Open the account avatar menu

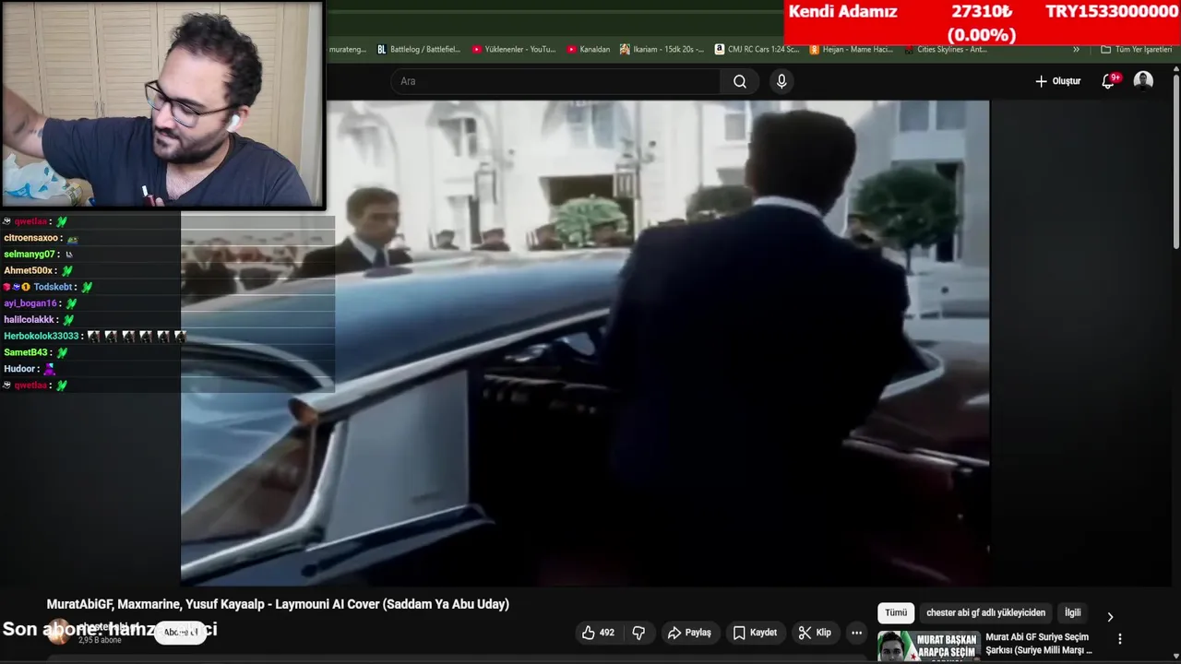point(1143,81)
